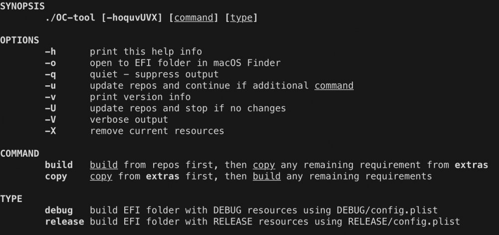
Task: Click underlined copy in the build description
Action: [264, 165]
